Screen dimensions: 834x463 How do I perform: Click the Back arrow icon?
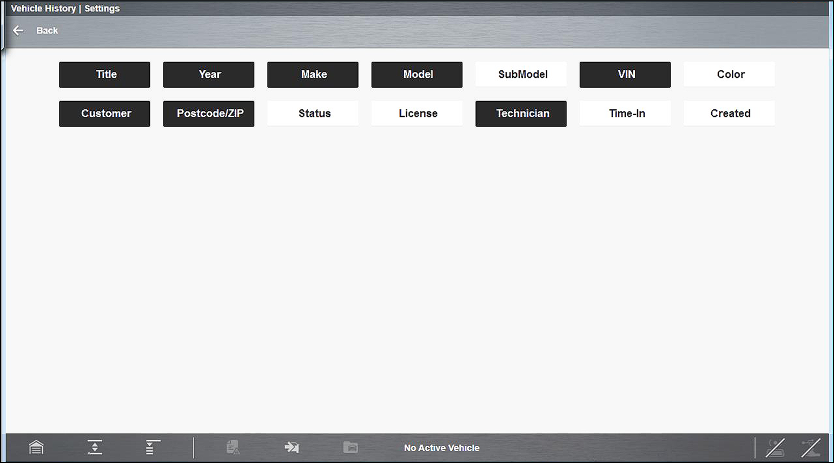(x=18, y=31)
